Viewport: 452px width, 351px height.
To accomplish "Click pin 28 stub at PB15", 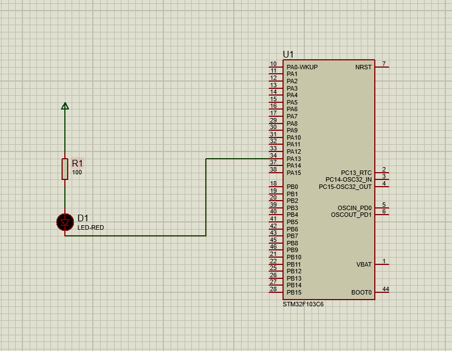I will [x=276, y=292].
